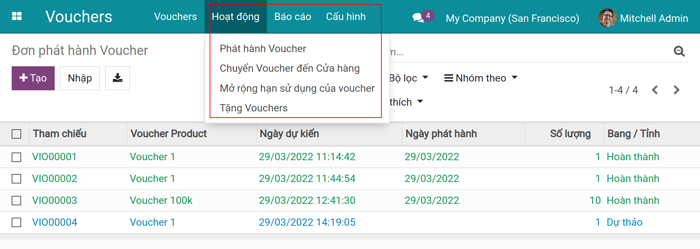Click the 1-4 / 4 pager counter
The height and width of the screenshot is (249, 700).
coord(623,90)
